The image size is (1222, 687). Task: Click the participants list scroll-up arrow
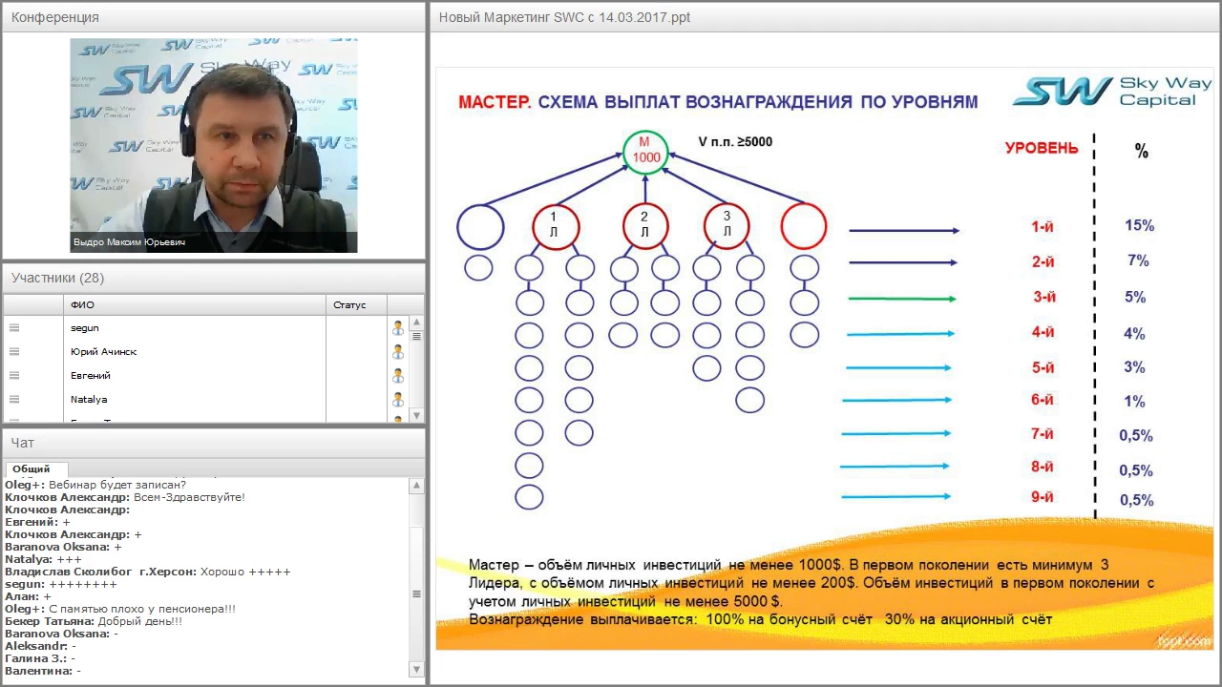(x=416, y=323)
